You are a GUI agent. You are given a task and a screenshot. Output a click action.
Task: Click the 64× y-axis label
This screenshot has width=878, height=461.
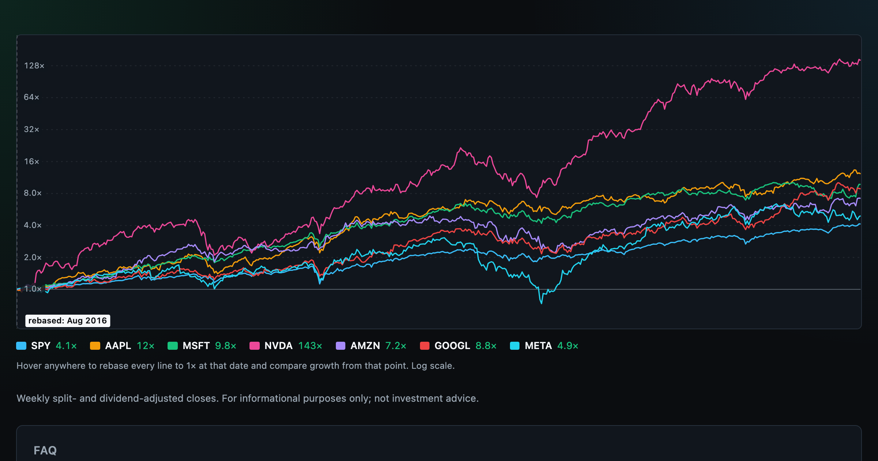pyautogui.click(x=31, y=97)
